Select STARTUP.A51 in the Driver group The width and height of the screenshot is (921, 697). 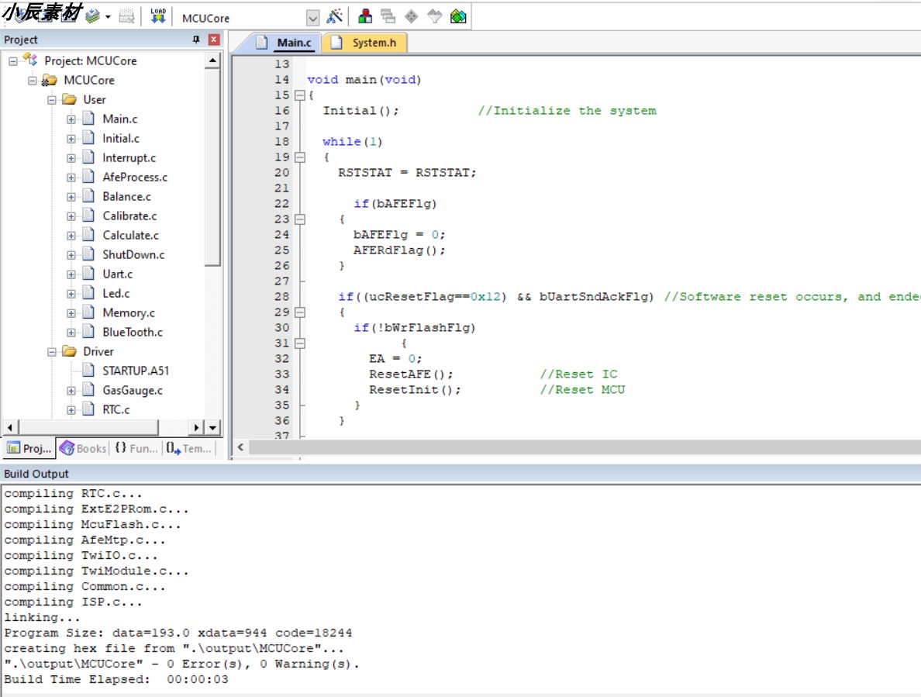click(x=135, y=371)
